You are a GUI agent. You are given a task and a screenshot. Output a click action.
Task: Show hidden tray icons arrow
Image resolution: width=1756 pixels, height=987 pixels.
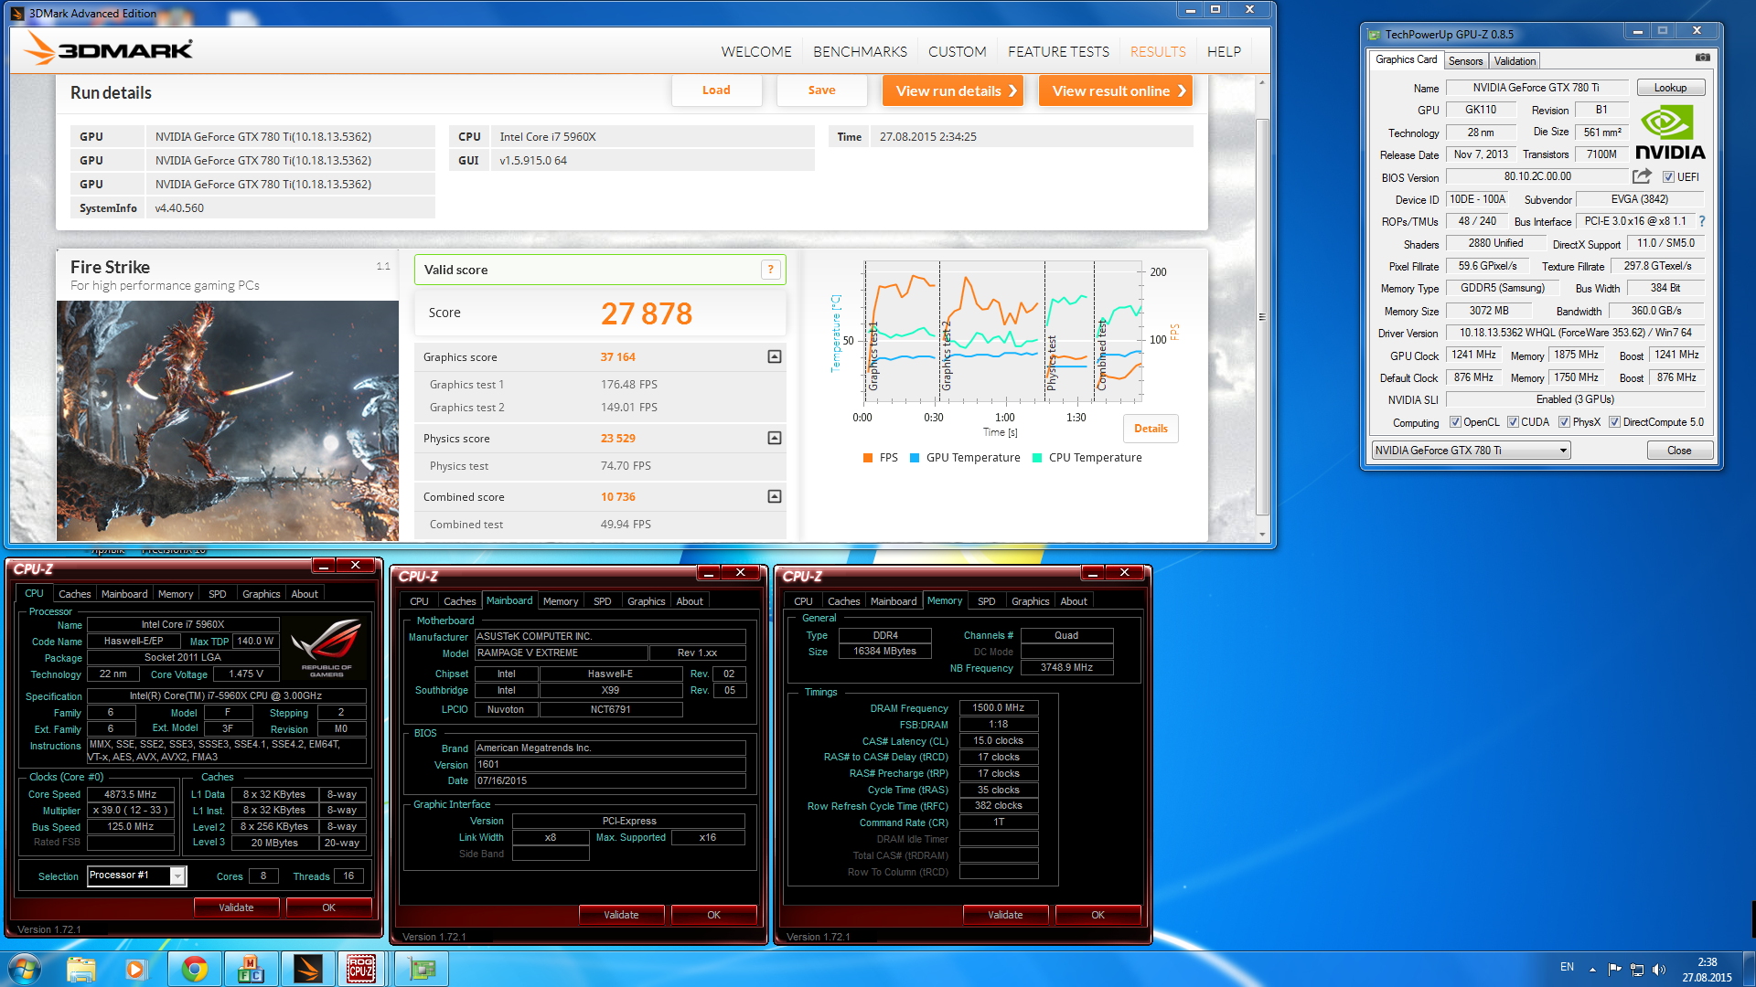pyautogui.click(x=1592, y=970)
